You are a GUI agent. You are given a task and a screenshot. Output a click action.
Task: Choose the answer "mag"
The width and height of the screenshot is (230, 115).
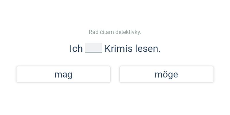tap(63, 74)
